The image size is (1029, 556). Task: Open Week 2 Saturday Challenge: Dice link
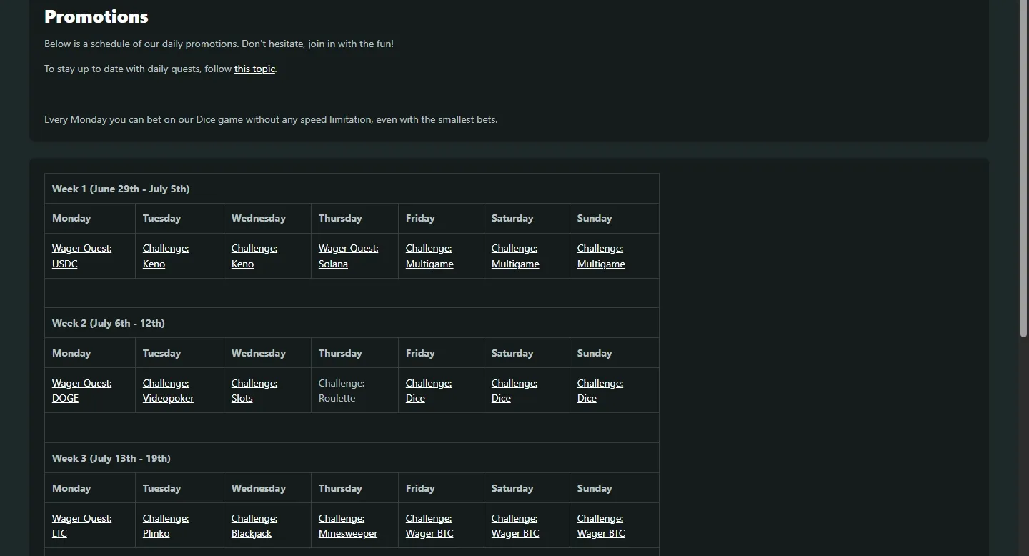(x=514, y=391)
